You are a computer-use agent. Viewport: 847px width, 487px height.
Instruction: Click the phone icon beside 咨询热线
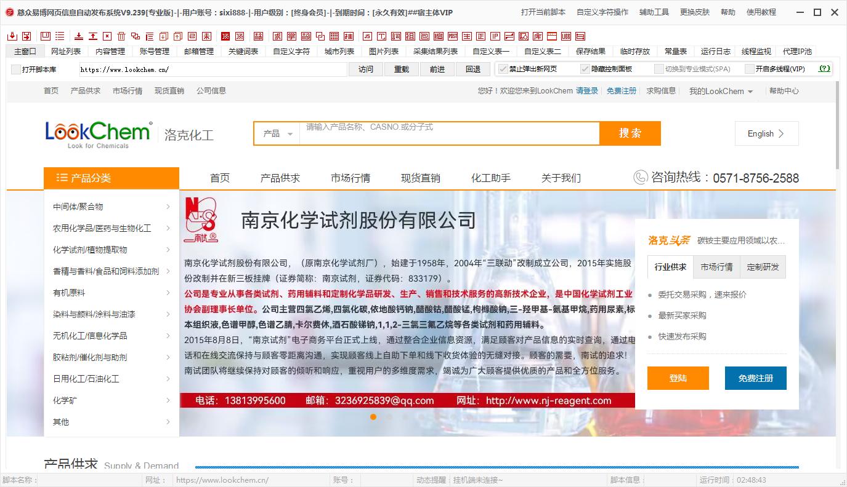click(640, 178)
